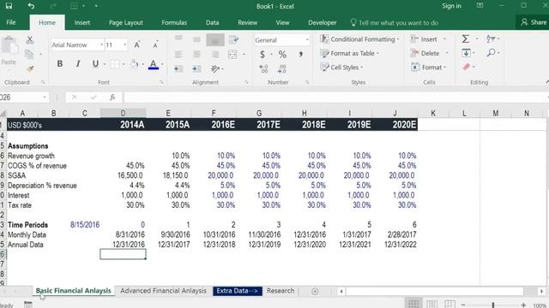
Task: Click the Fill down arrow icon
Action: pyautogui.click(x=466, y=53)
